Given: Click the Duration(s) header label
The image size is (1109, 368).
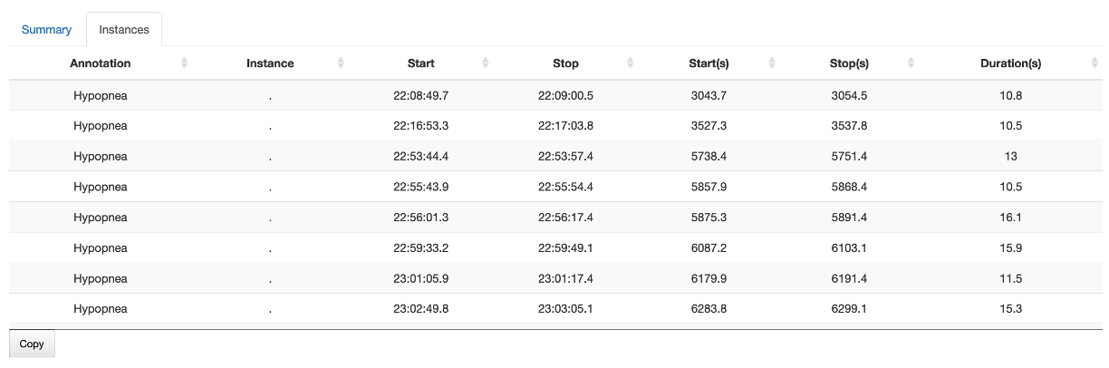Looking at the screenshot, I should click(1010, 63).
